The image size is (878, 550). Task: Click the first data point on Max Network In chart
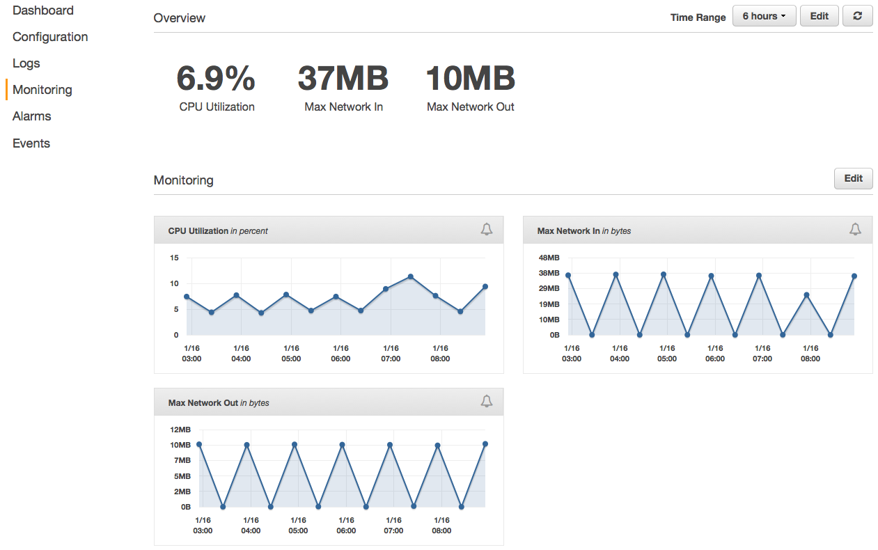click(568, 275)
